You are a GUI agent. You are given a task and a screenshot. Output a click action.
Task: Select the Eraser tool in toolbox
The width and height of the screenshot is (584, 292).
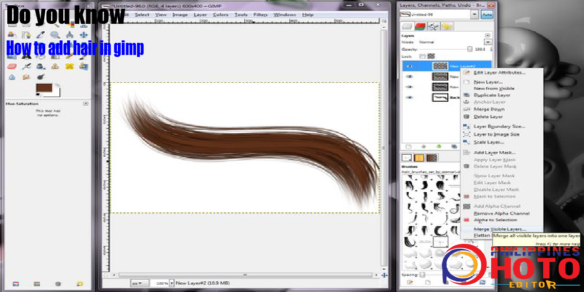(x=13, y=66)
